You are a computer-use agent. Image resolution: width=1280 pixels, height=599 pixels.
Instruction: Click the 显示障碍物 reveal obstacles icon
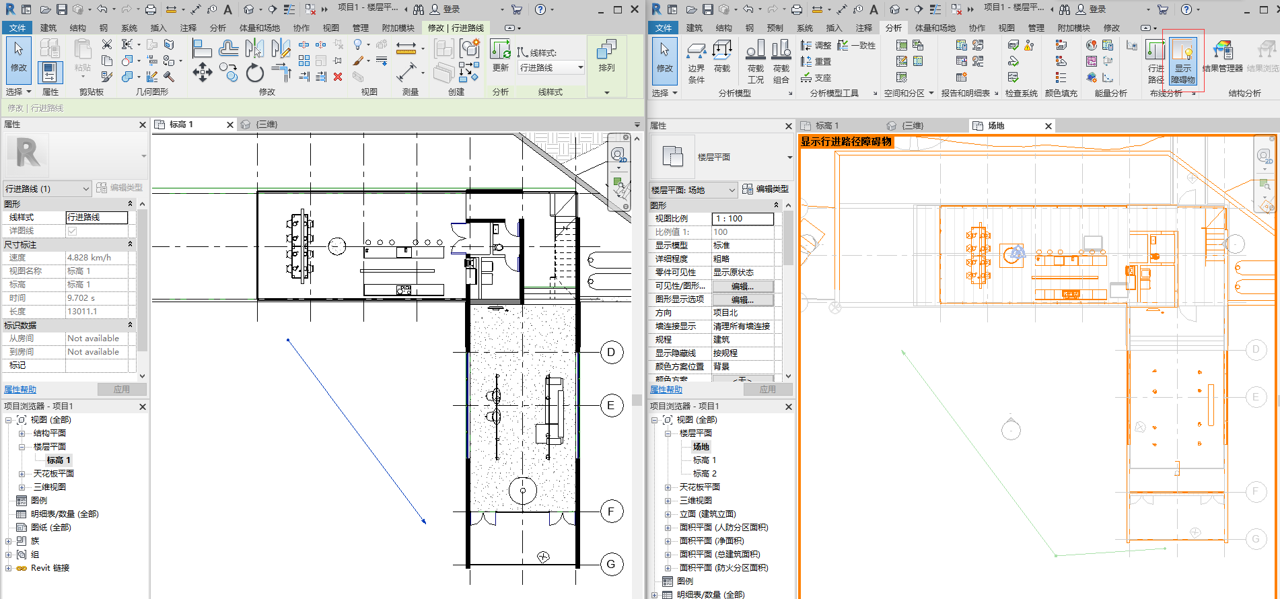click(1183, 62)
